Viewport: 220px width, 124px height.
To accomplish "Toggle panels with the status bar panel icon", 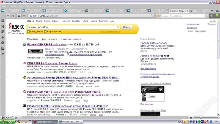I will tap(3, 118).
